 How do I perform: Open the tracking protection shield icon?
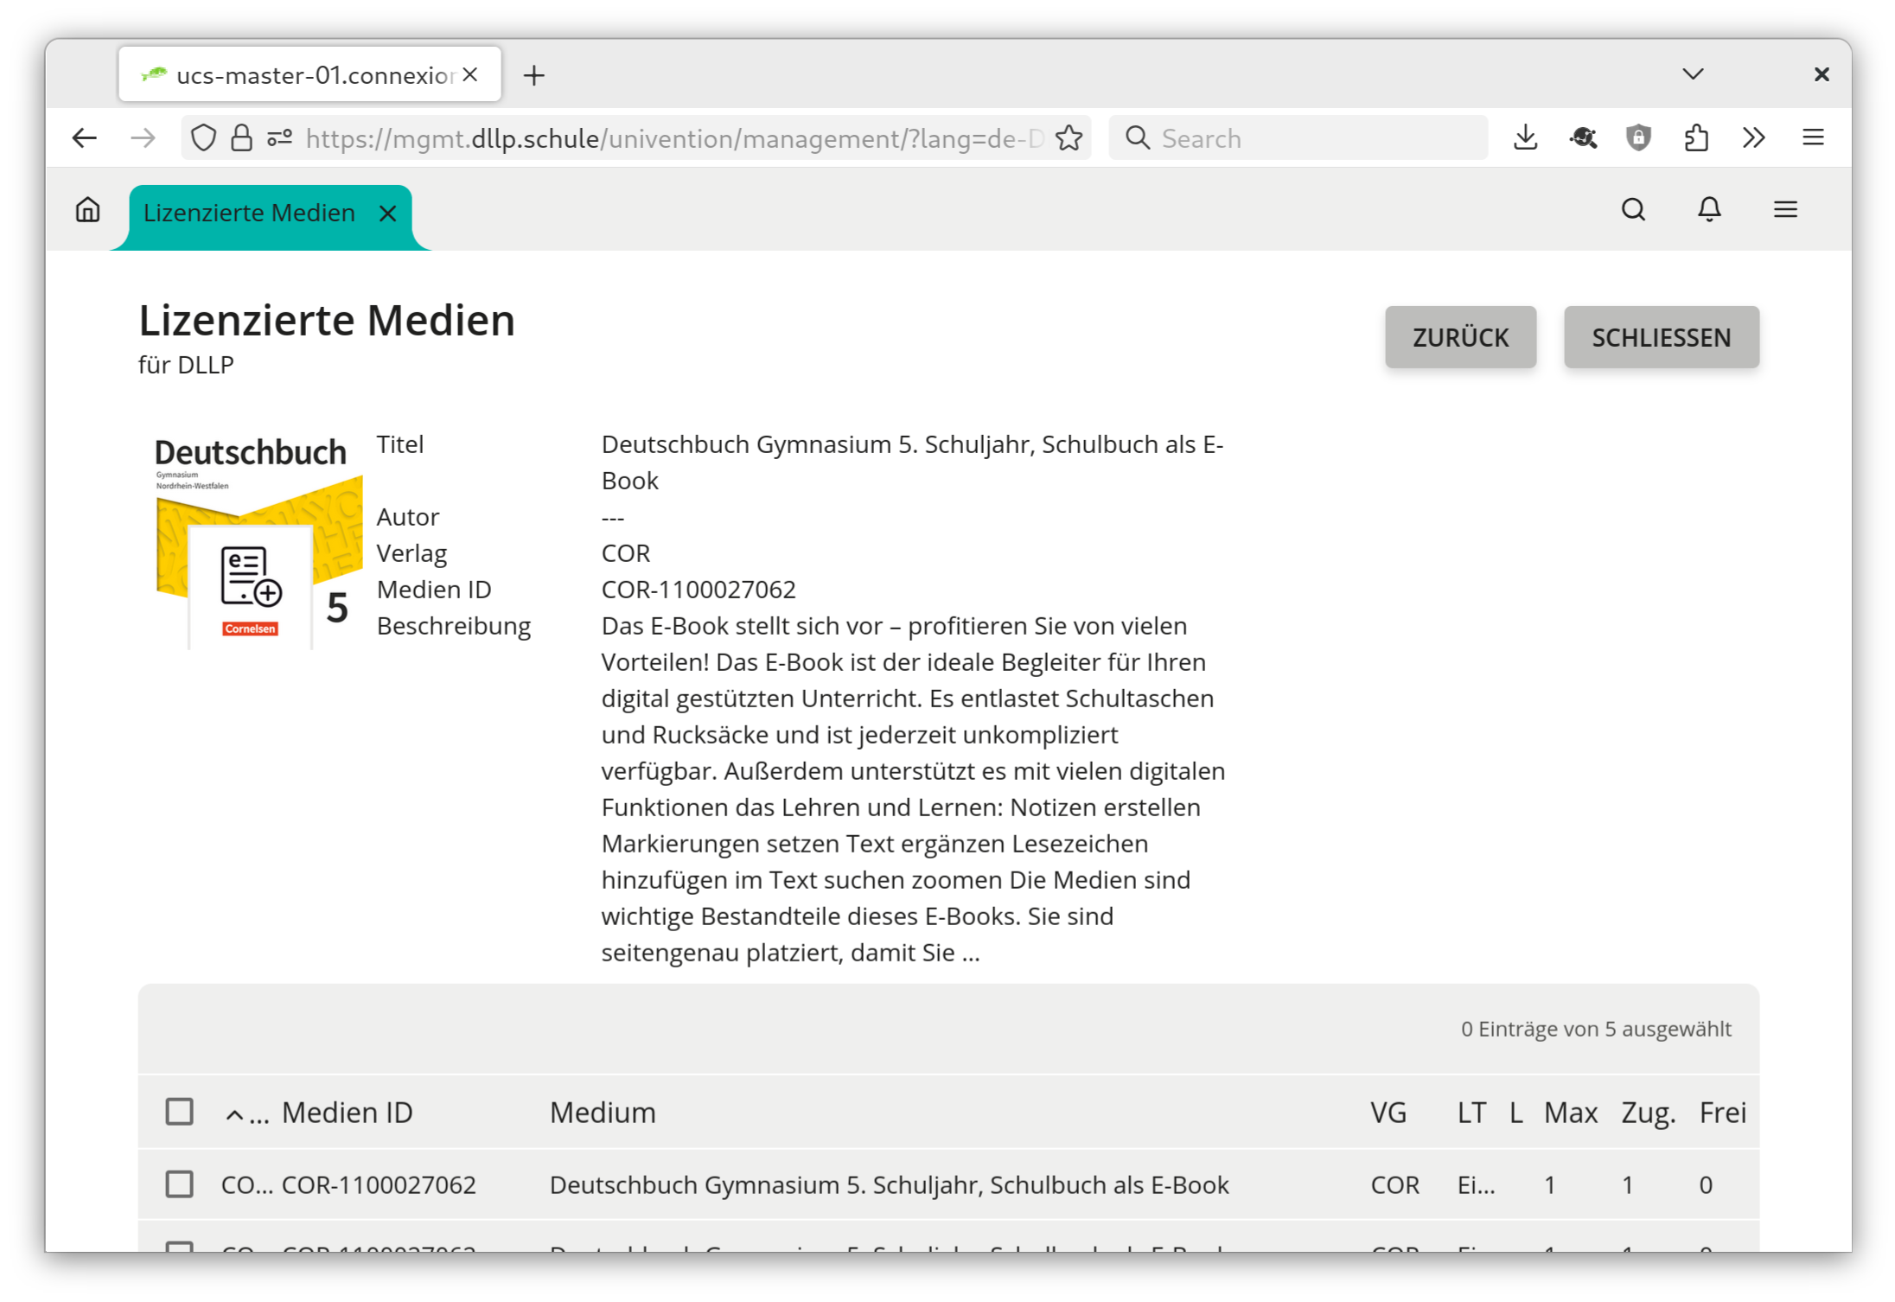tap(203, 138)
